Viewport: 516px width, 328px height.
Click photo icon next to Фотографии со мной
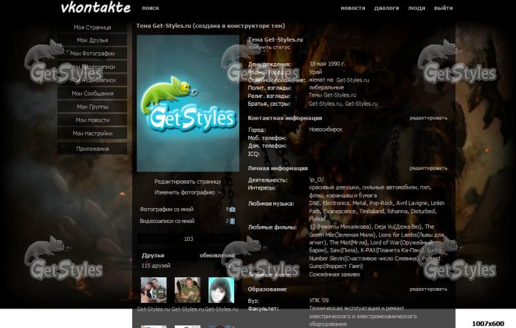[232, 209]
